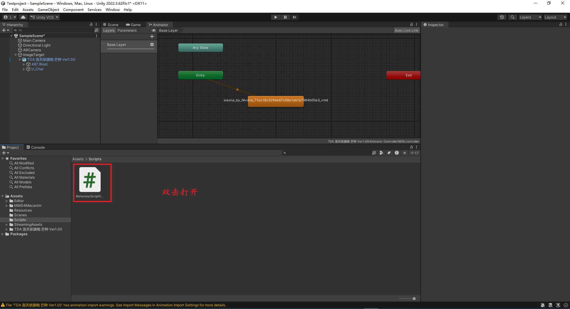
Task: Open Base Layer settings gear
Action: click(x=152, y=44)
